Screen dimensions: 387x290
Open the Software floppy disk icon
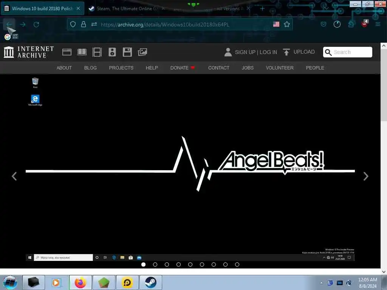127,52
